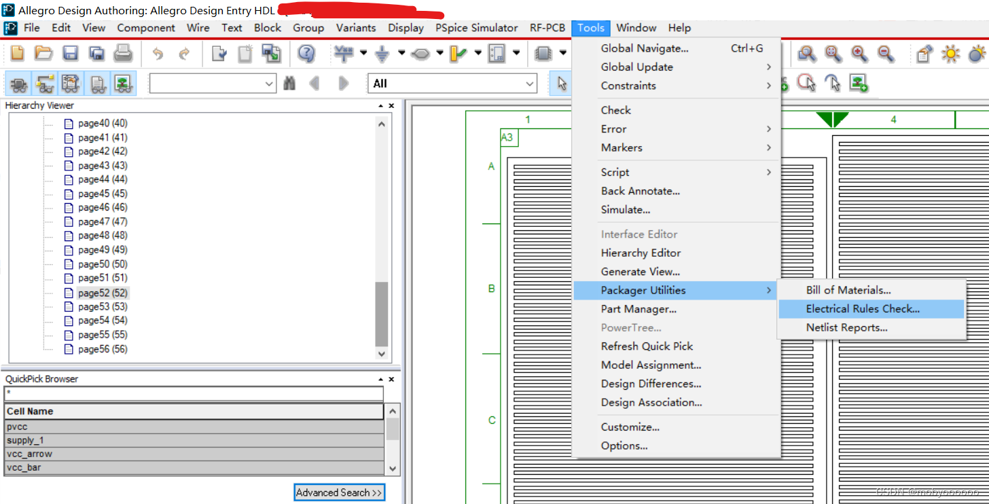The width and height of the screenshot is (989, 504).
Task: Click the ground symbol placement icon
Action: 382,53
